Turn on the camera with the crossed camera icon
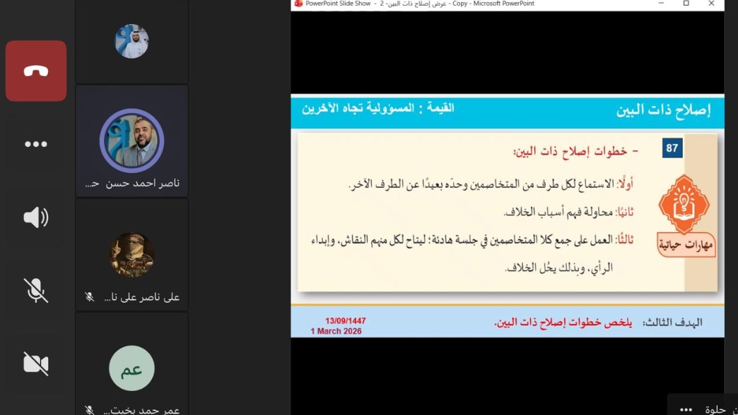 point(35,364)
